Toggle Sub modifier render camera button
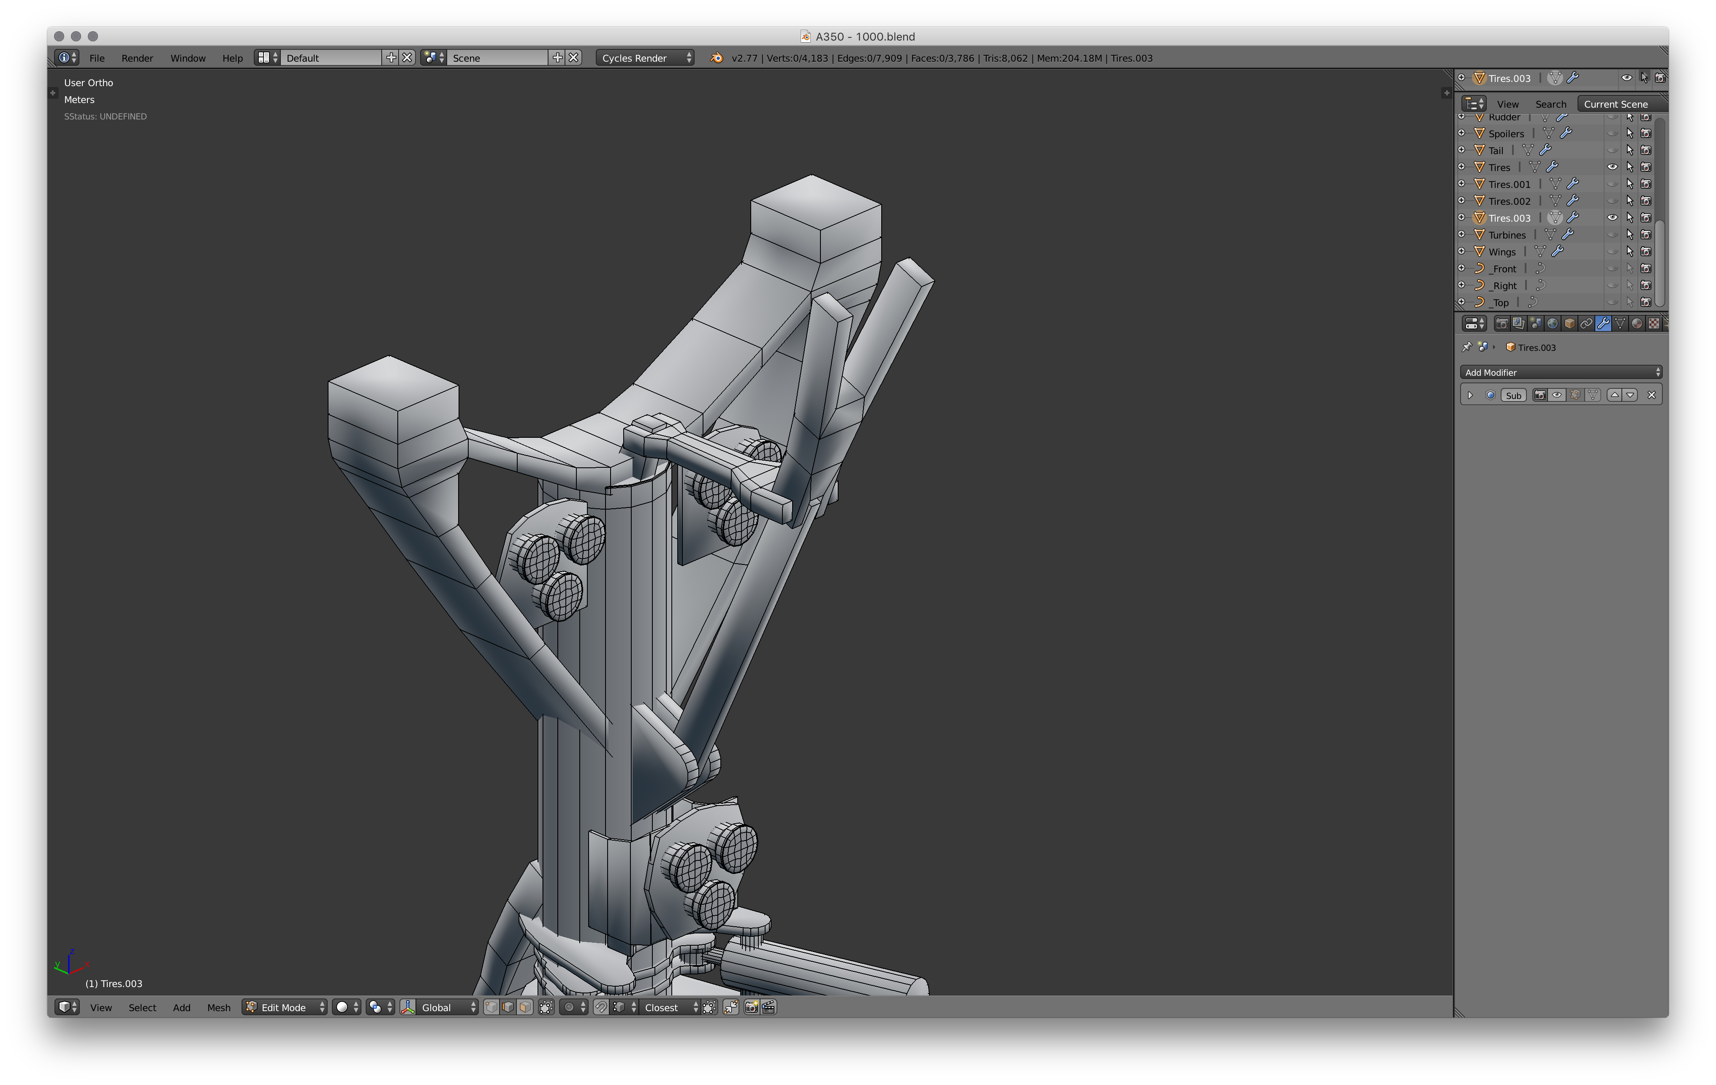 point(1539,395)
